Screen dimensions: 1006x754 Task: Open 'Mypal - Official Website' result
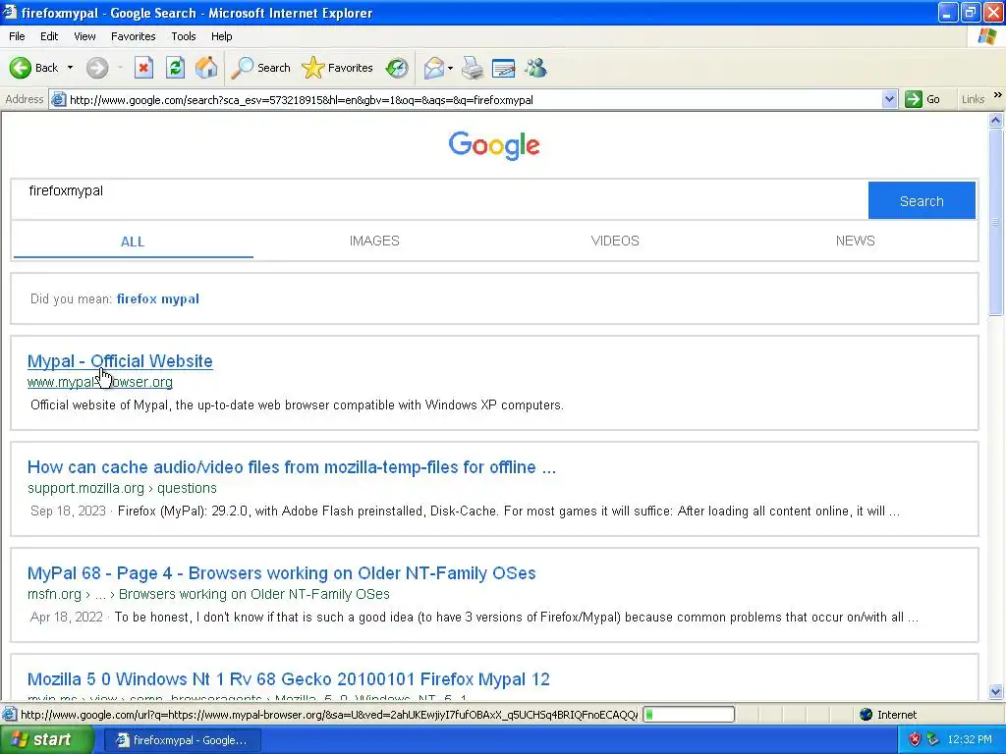point(120,361)
